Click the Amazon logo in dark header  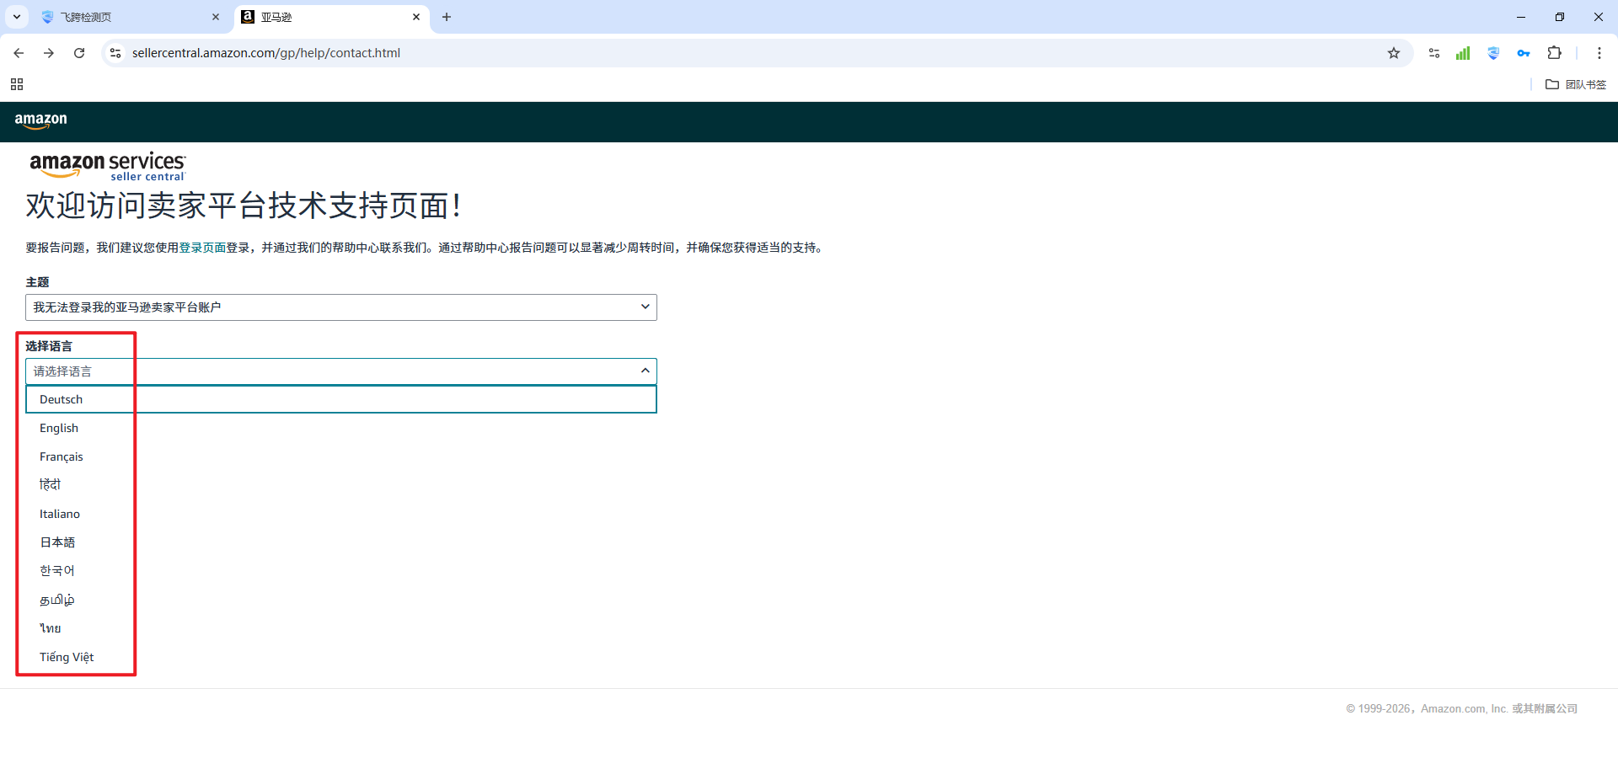click(x=40, y=120)
